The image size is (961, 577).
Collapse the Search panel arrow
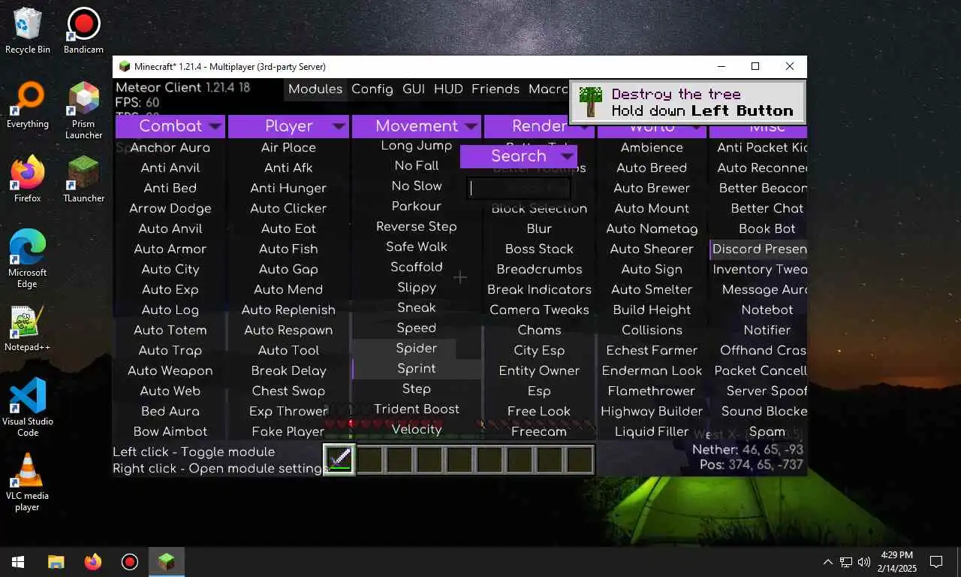tap(567, 156)
